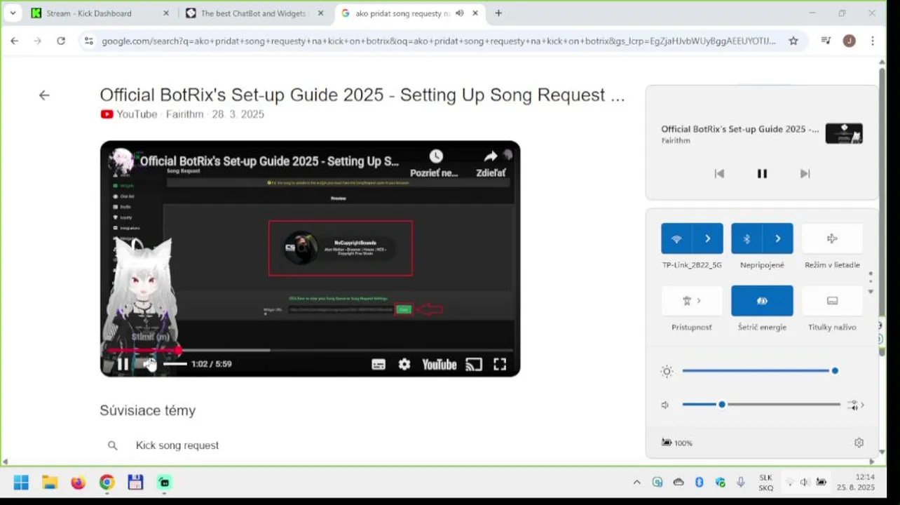The height and width of the screenshot is (505, 900).
Task: Click the Kick song request related search
Action: coord(177,445)
